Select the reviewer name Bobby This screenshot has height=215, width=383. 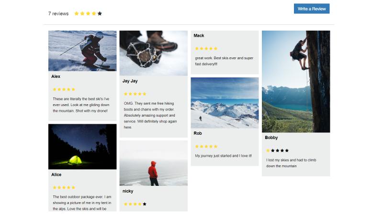coord(271,138)
